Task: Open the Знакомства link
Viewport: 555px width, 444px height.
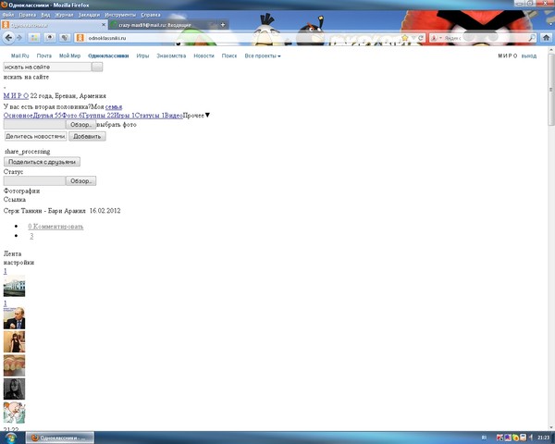Action: [x=171, y=55]
